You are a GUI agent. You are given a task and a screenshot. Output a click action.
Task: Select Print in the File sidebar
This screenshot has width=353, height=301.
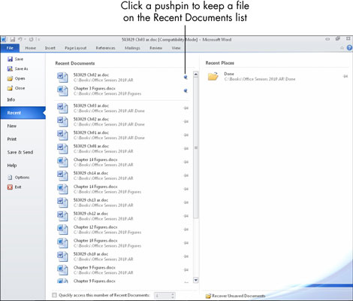[x=12, y=139]
